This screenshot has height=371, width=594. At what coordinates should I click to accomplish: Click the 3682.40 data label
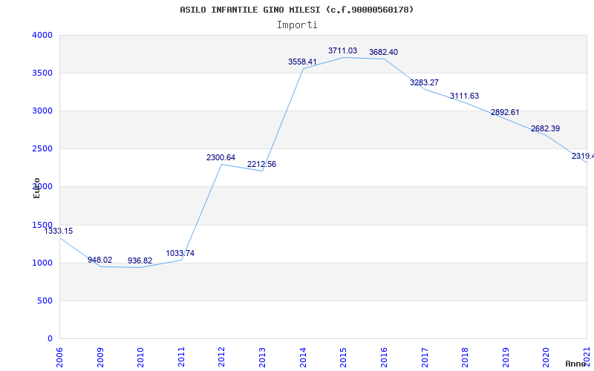(383, 53)
